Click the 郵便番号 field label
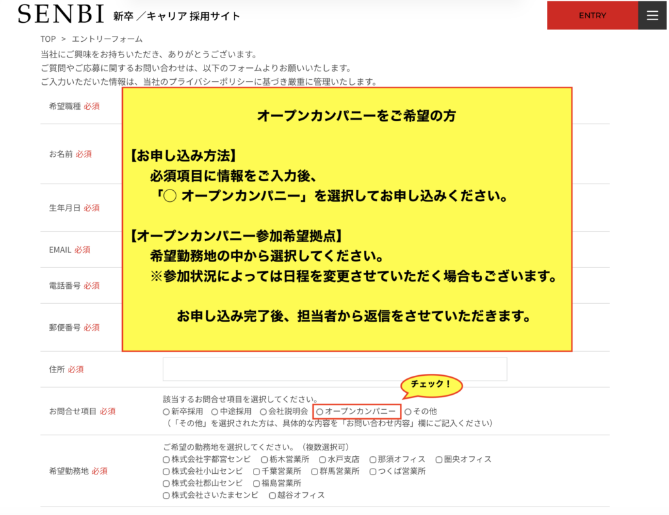Image resolution: width=669 pixels, height=515 pixels. (x=65, y=327)
